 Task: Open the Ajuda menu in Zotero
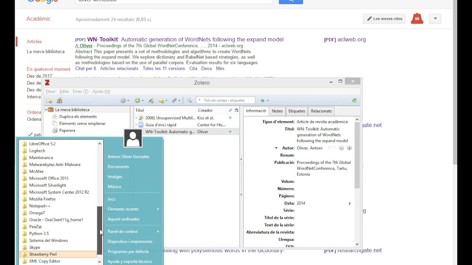point(101,91)
